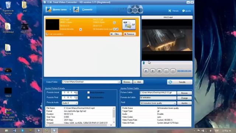236x133 pixels.
Task: Click the Nueva tarea film icon
Action: [48, 10]
